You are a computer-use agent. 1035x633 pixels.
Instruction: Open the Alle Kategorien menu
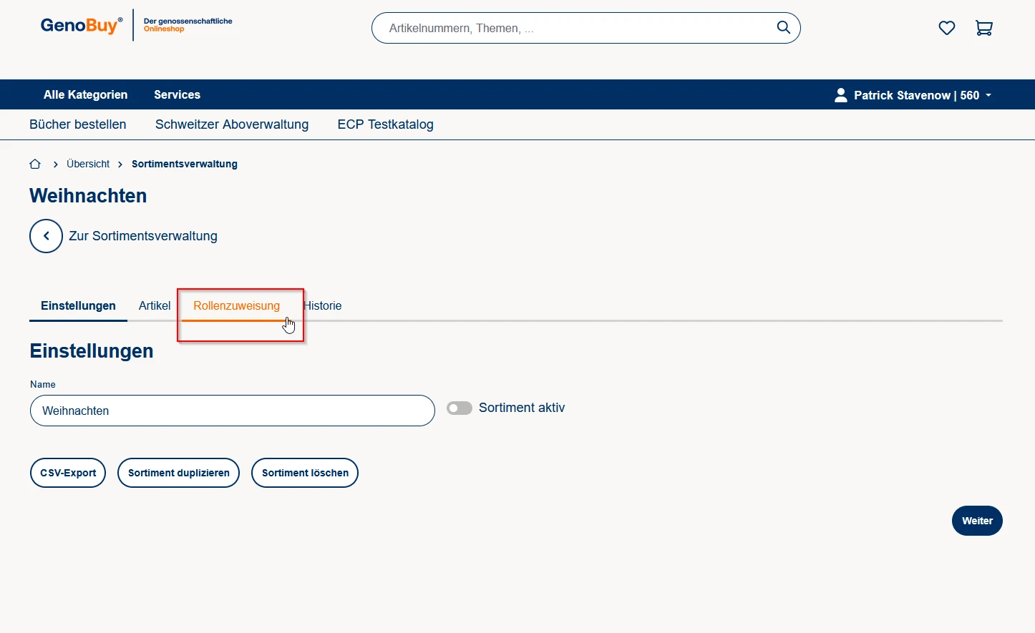85,94
